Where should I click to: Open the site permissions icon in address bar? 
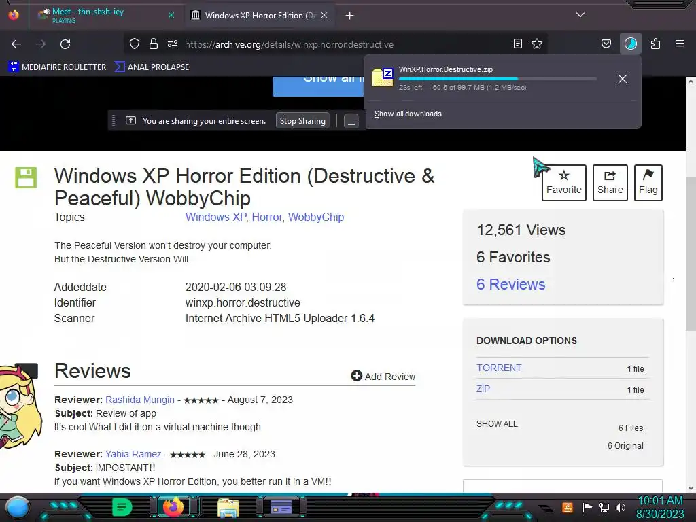[173, 43]
